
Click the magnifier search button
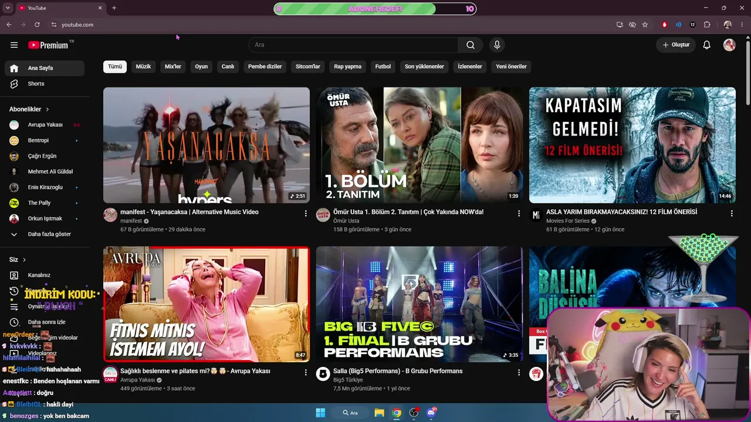tap(471, 45)
